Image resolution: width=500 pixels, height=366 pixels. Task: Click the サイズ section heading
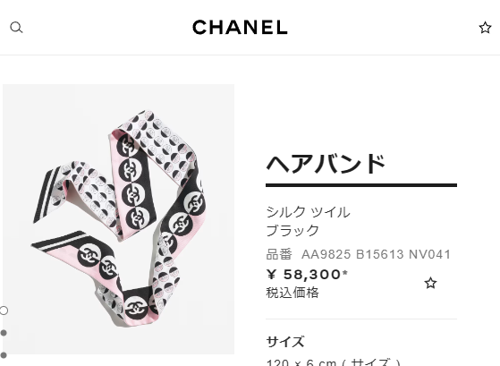click(x=285, y=342)
